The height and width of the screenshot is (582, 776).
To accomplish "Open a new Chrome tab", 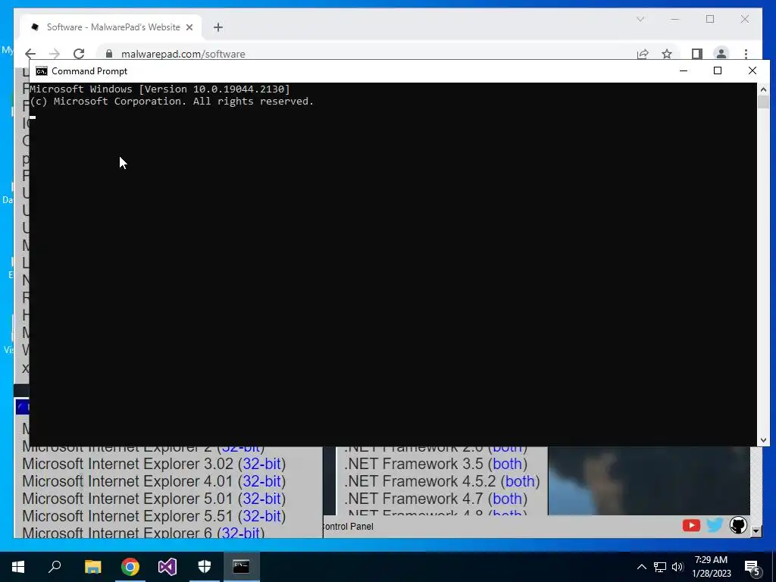I will [218, 27].
